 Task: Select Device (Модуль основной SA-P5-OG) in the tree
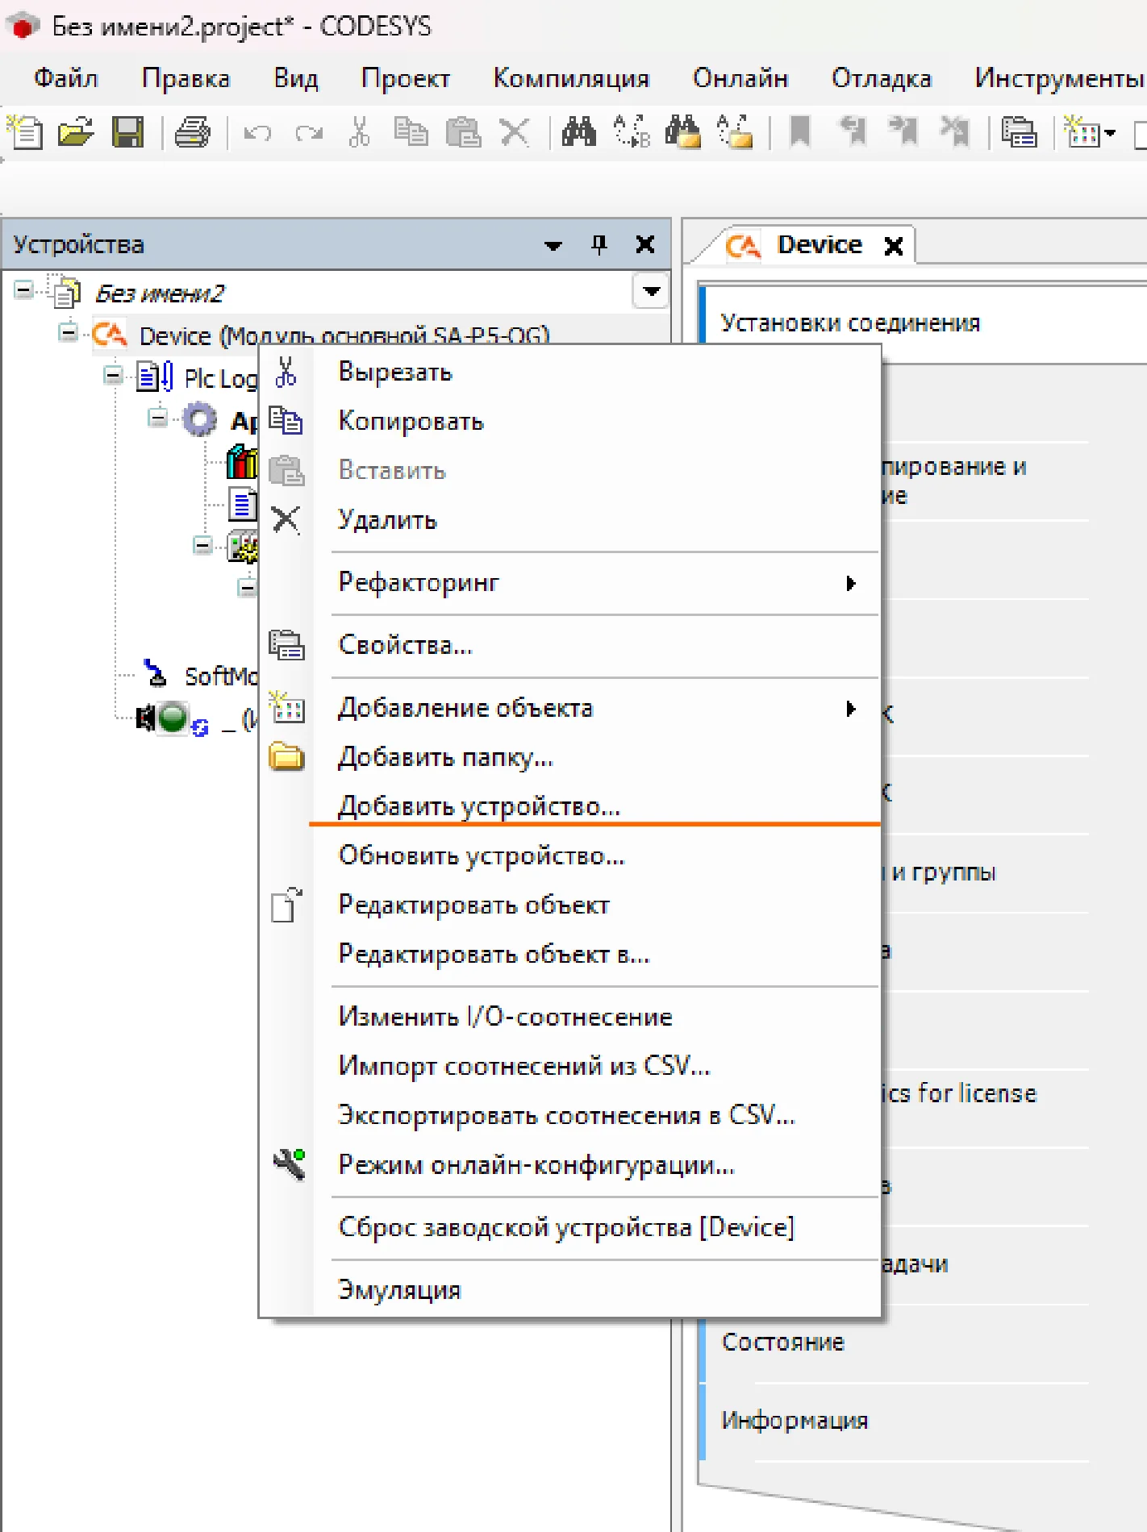pos(344,335)
